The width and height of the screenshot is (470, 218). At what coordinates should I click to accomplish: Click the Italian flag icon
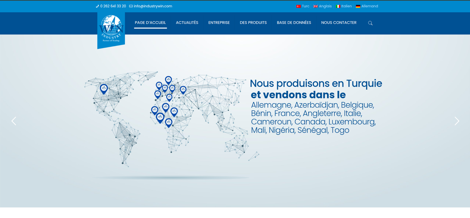coord(338,6)
